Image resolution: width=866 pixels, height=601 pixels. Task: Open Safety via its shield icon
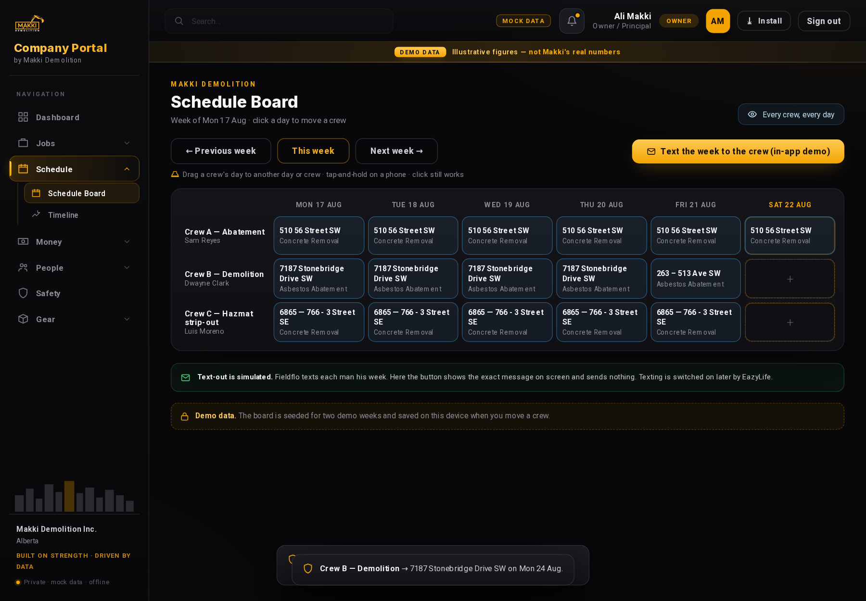(x=23, y=293)
